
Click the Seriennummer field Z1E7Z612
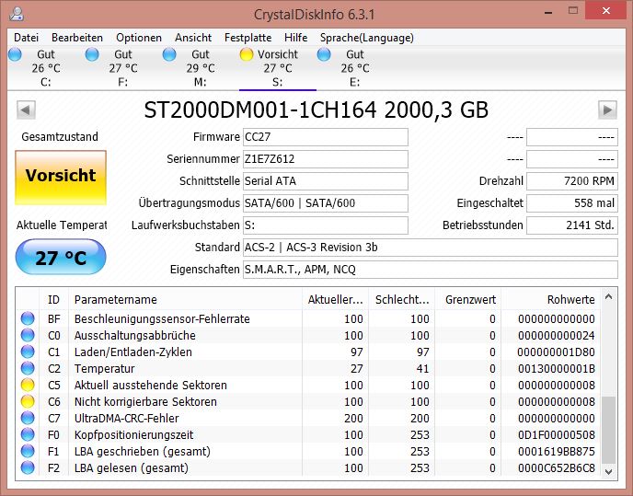pos(326,159)
